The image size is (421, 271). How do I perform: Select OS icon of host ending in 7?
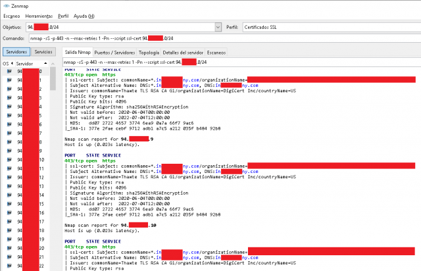9,134
